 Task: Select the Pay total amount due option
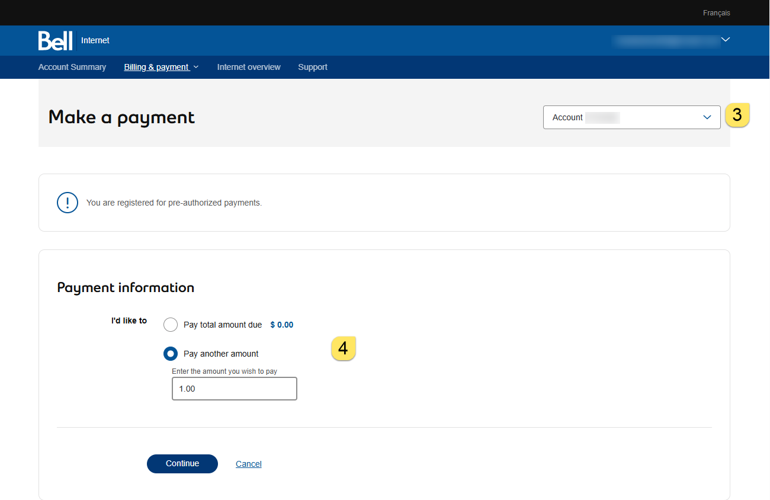(171, 325)
